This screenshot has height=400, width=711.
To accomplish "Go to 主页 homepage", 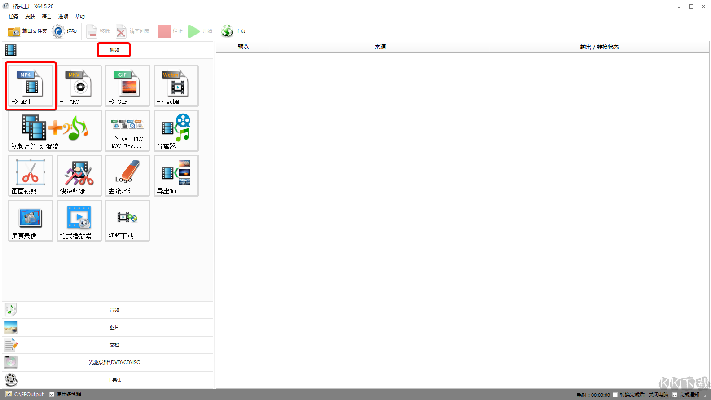I will pyautogui.click(x=233, y=31).
